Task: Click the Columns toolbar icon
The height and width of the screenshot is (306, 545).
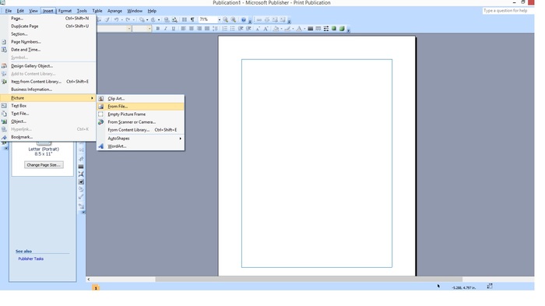Action: pos(185,19)
